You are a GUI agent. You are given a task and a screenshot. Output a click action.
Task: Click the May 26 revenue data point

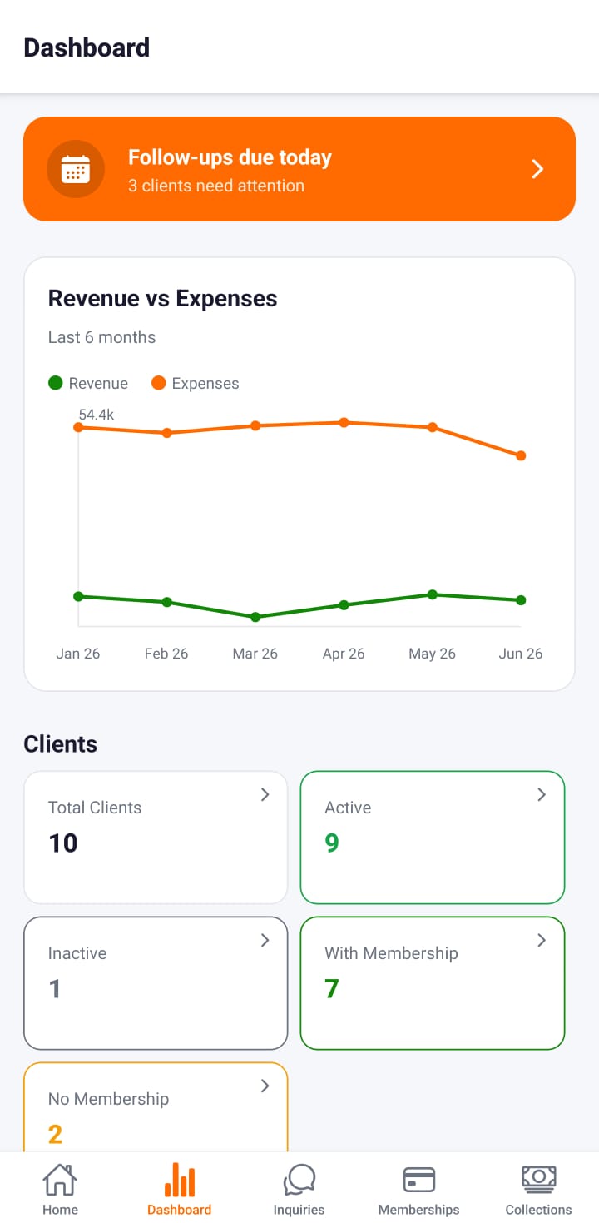click(x=433, y=594)
